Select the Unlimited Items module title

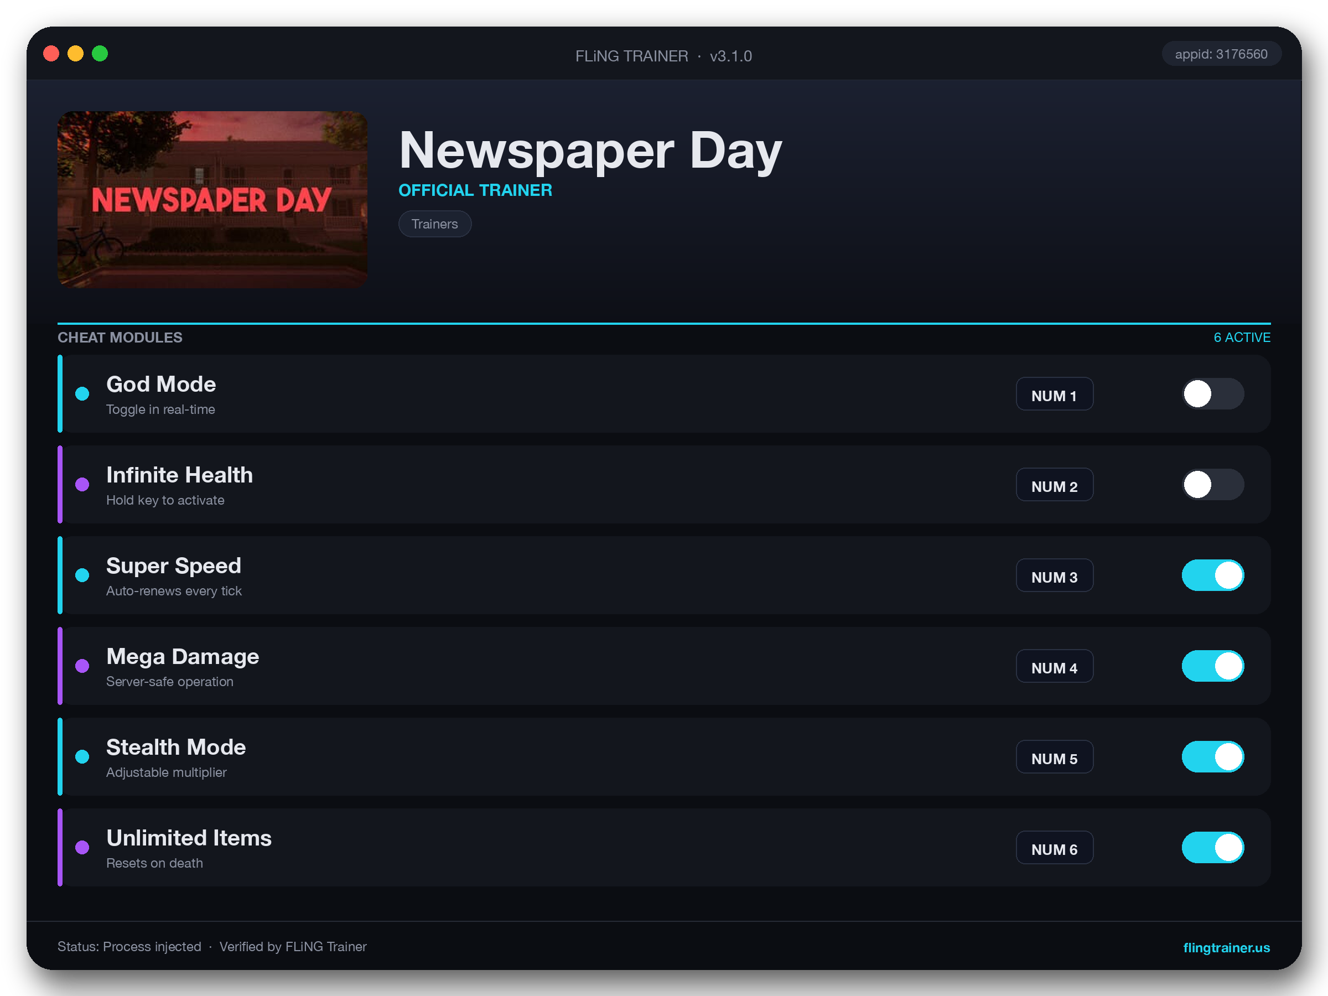(189, 838)
